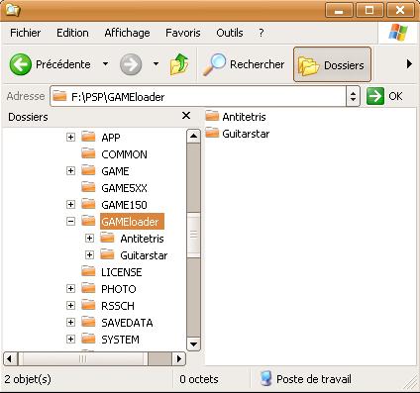
Task: Select the RSSCH folder in tree
Action: [x=118, y=306]
